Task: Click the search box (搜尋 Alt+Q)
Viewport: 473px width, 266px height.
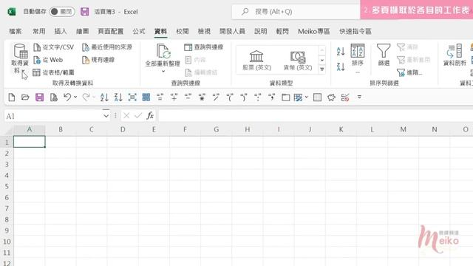Action: (x=296, y=12)
